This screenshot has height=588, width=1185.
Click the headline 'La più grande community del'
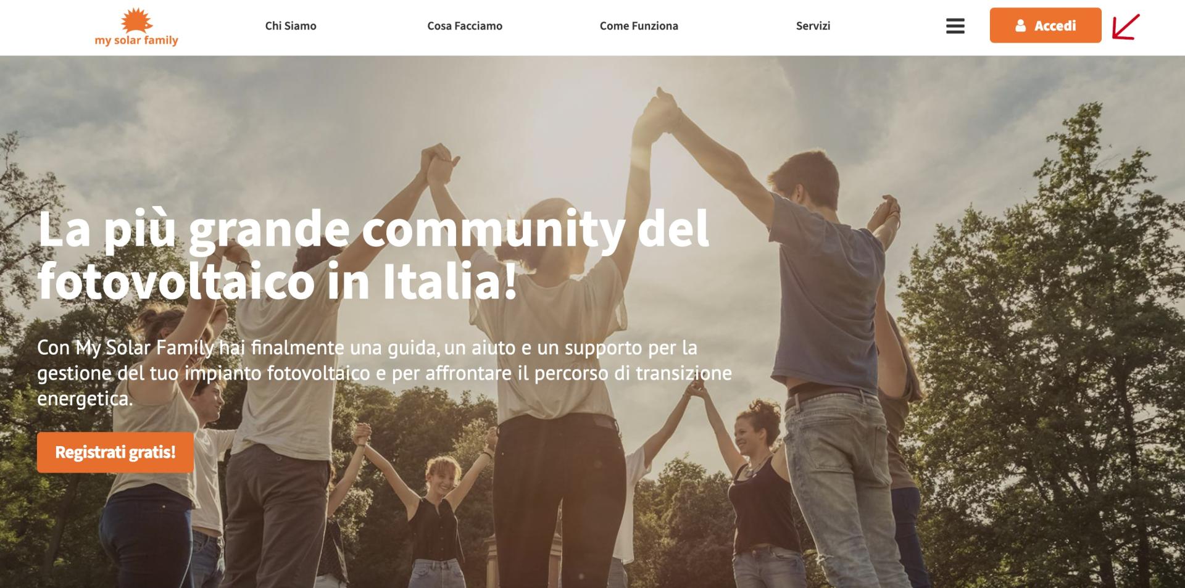[373, 230]
